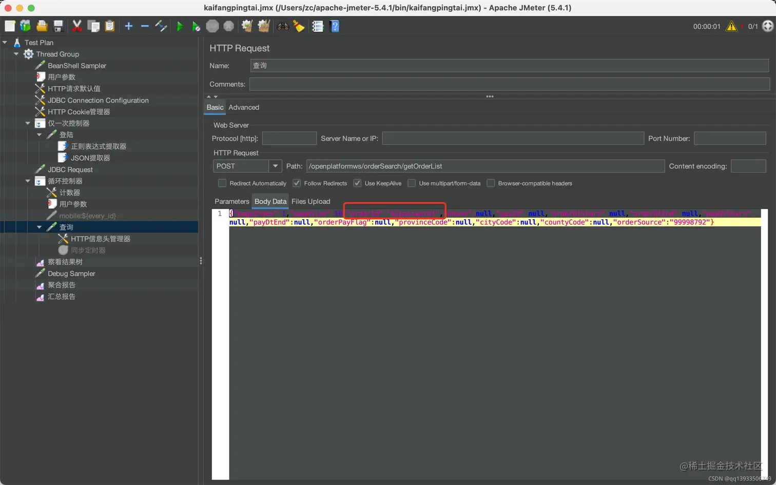Select JSON提取器 in tree
Viewport: 776px width, 485px height.
coord(90,158)
